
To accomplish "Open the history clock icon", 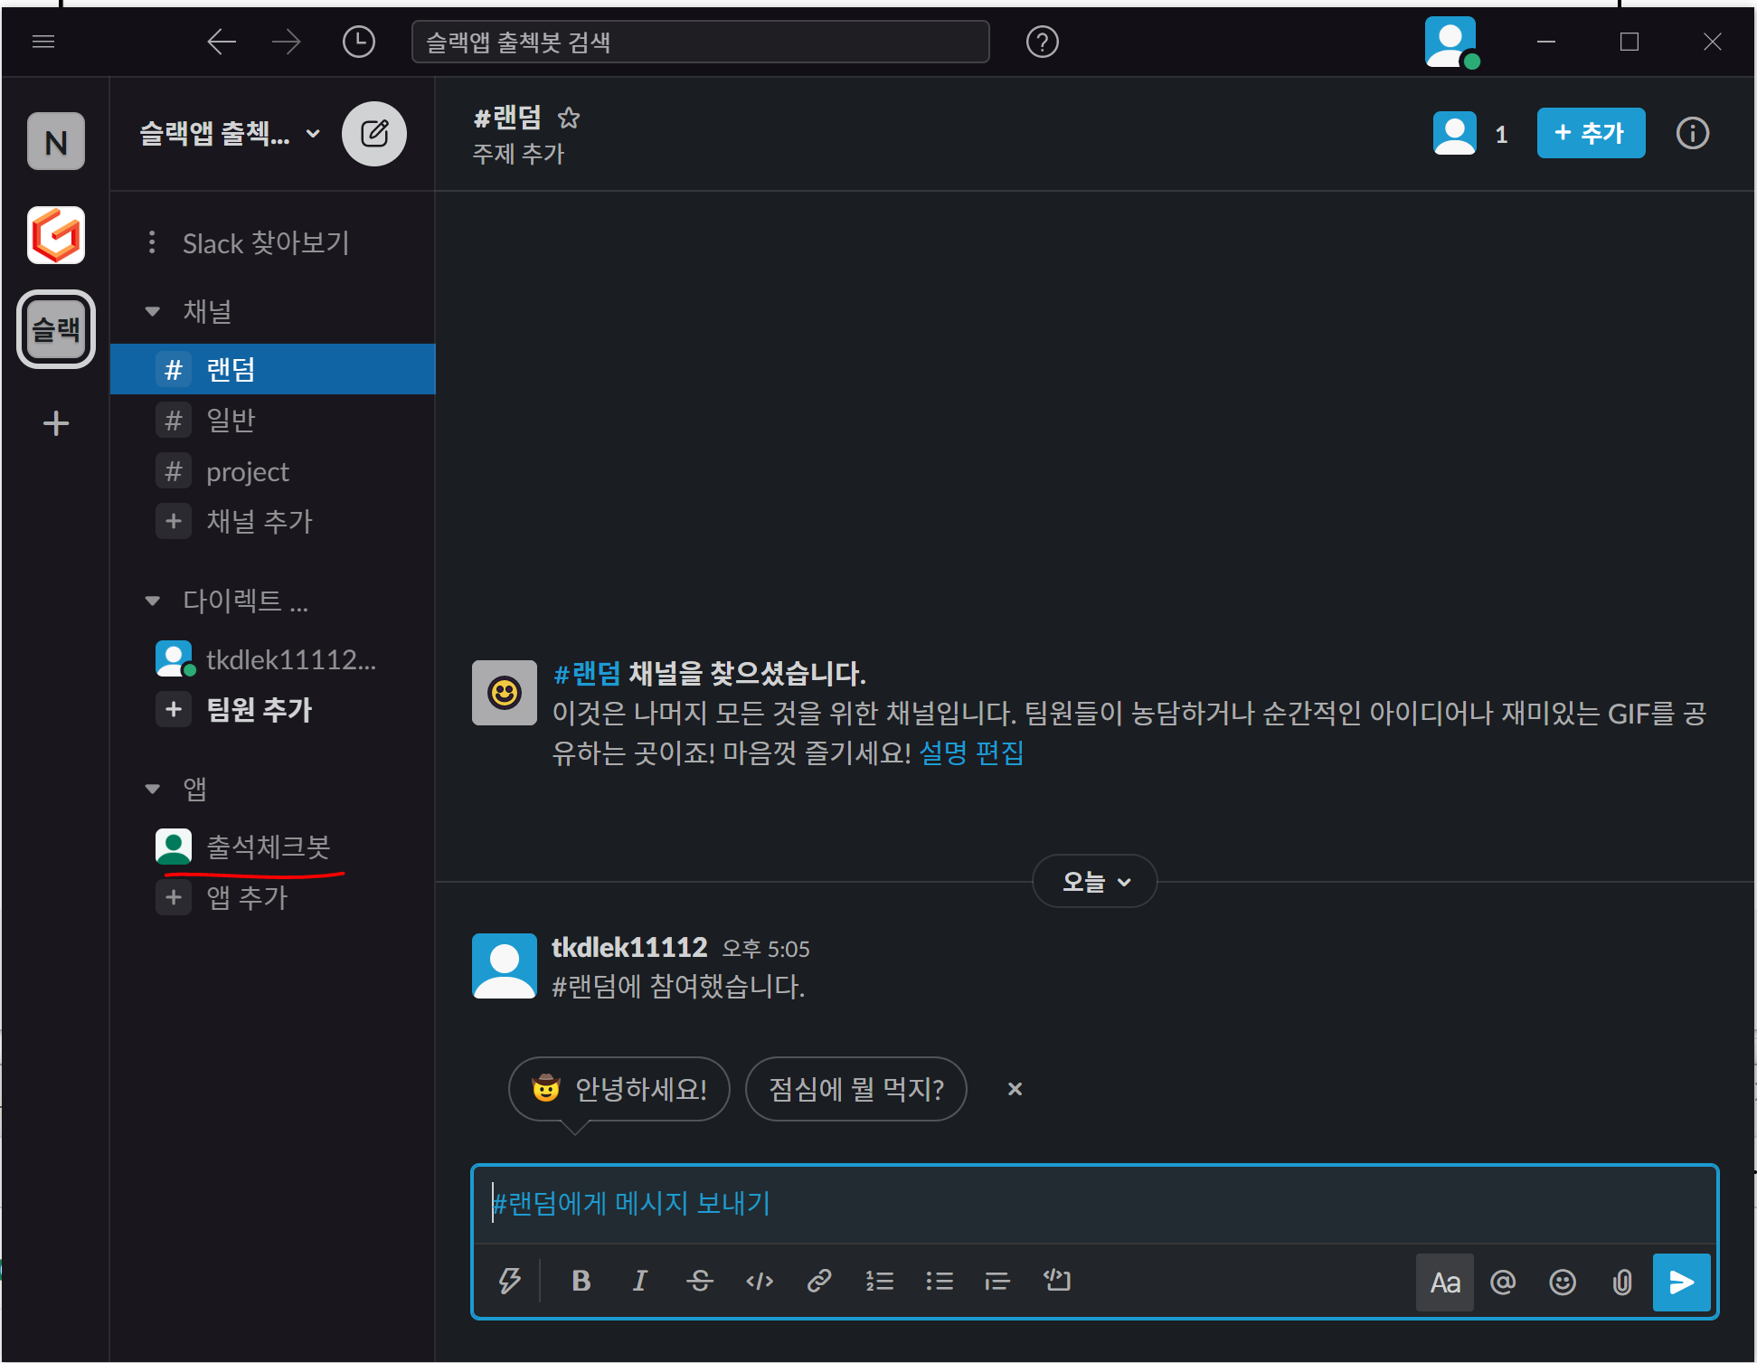I will (x=358, y=42).
